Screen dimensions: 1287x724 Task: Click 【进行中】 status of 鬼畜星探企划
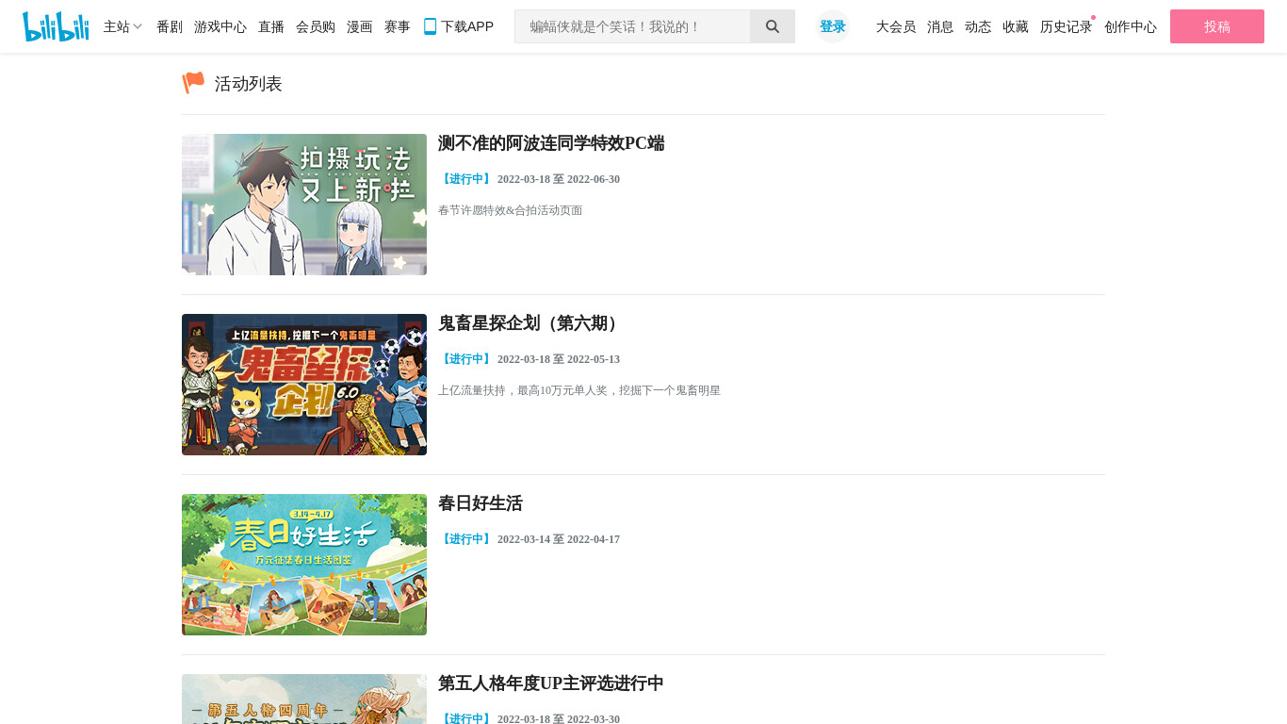pyautogui.click(x=466, y=359)
